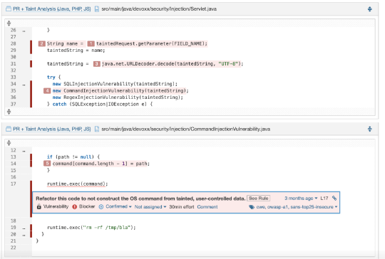
Task: Open the Not assigned assignee dropdown
Action: 150,207
